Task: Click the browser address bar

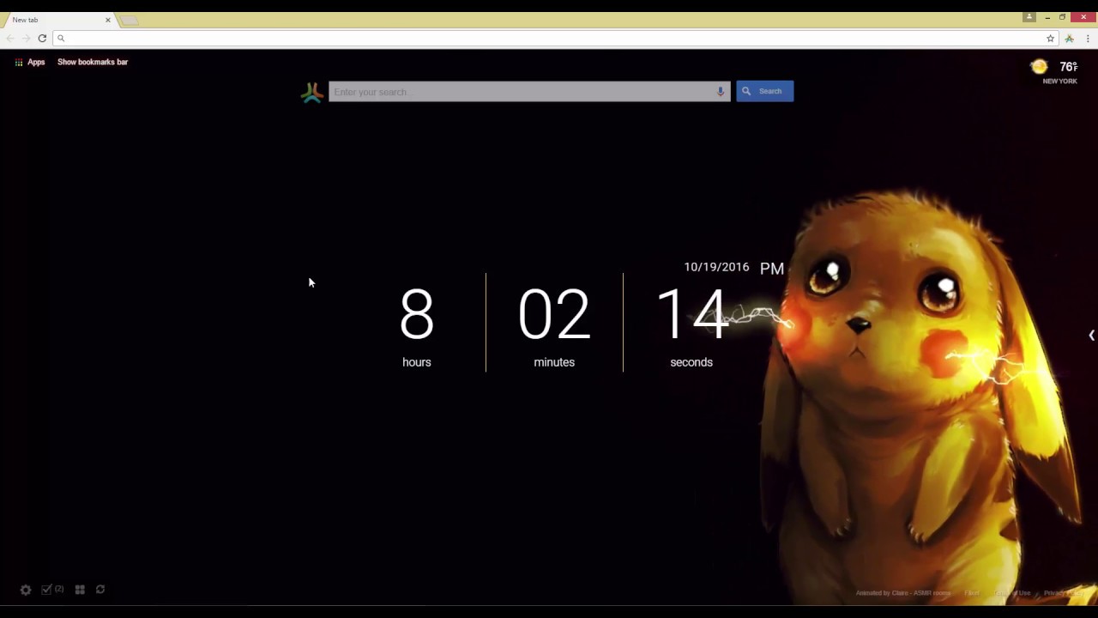Action: point(549,39)
